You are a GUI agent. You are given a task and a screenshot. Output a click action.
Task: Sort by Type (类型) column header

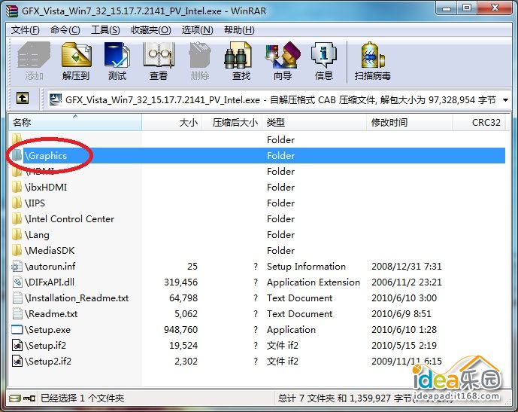tap(314, 123)
